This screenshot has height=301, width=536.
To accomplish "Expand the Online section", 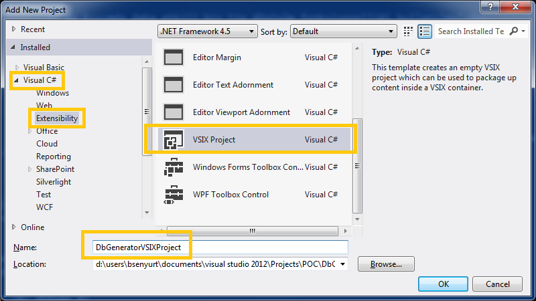I will click(x=13, y=227).
